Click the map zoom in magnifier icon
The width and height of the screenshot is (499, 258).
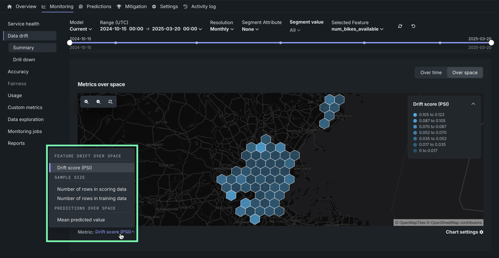(x=87, y=102)
